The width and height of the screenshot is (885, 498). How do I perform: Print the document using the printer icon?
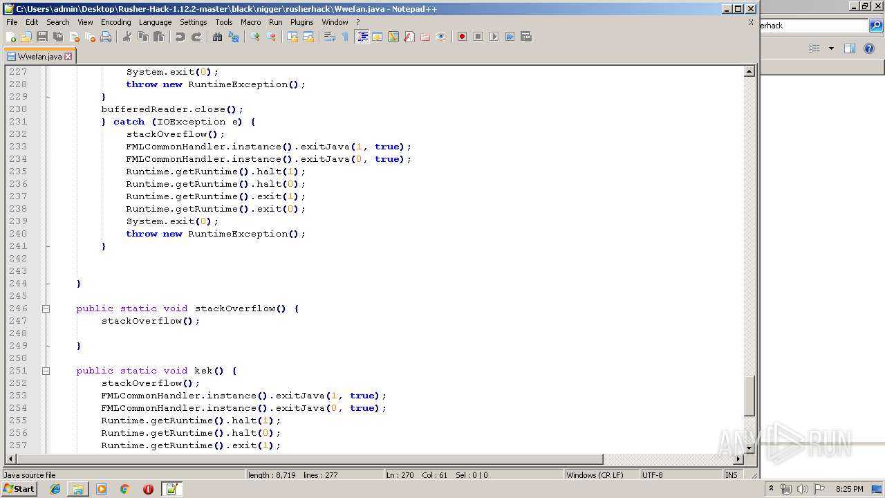[106, 37]
